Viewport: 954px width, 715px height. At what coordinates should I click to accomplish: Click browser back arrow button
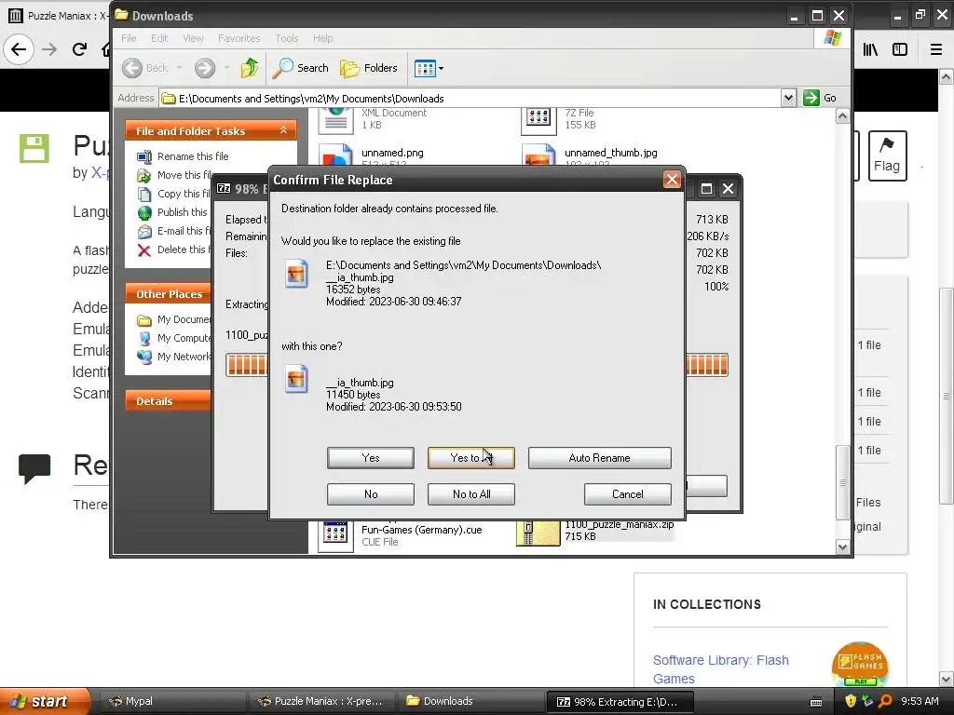pyautogui.click(x=19, y=49)
